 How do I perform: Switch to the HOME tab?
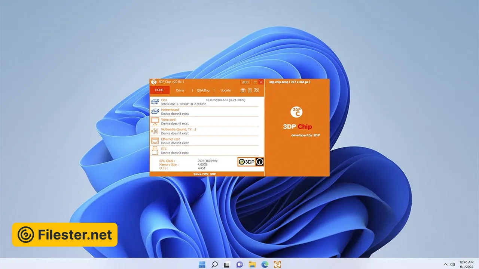click(159, 90)
